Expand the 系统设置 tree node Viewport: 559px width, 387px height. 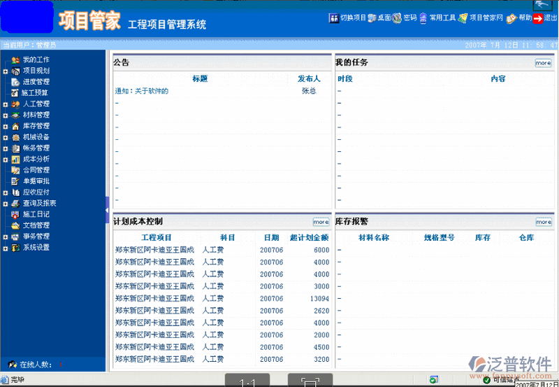[6, 248]
